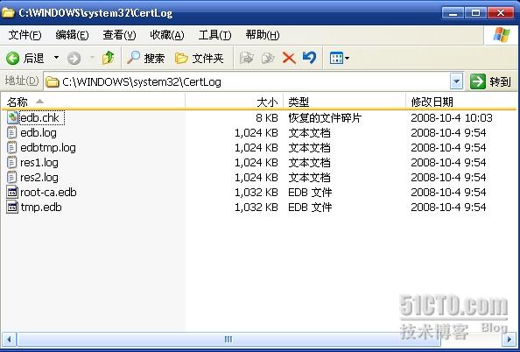Click the 2008-10-4 10:03 date cell
Image resolution: width=520 pixels, height=352 pixels.
pyautogui.click(x=452, y=118)
